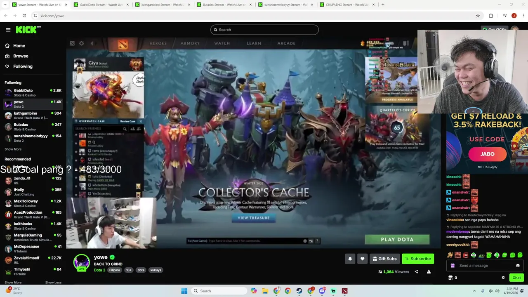The image size is (528, 297).
Task: Reload the page
Action: click(24, 16)
